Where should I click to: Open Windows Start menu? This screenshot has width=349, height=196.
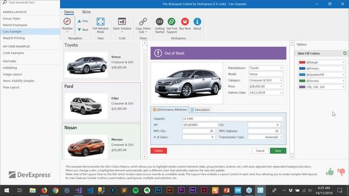7,191
